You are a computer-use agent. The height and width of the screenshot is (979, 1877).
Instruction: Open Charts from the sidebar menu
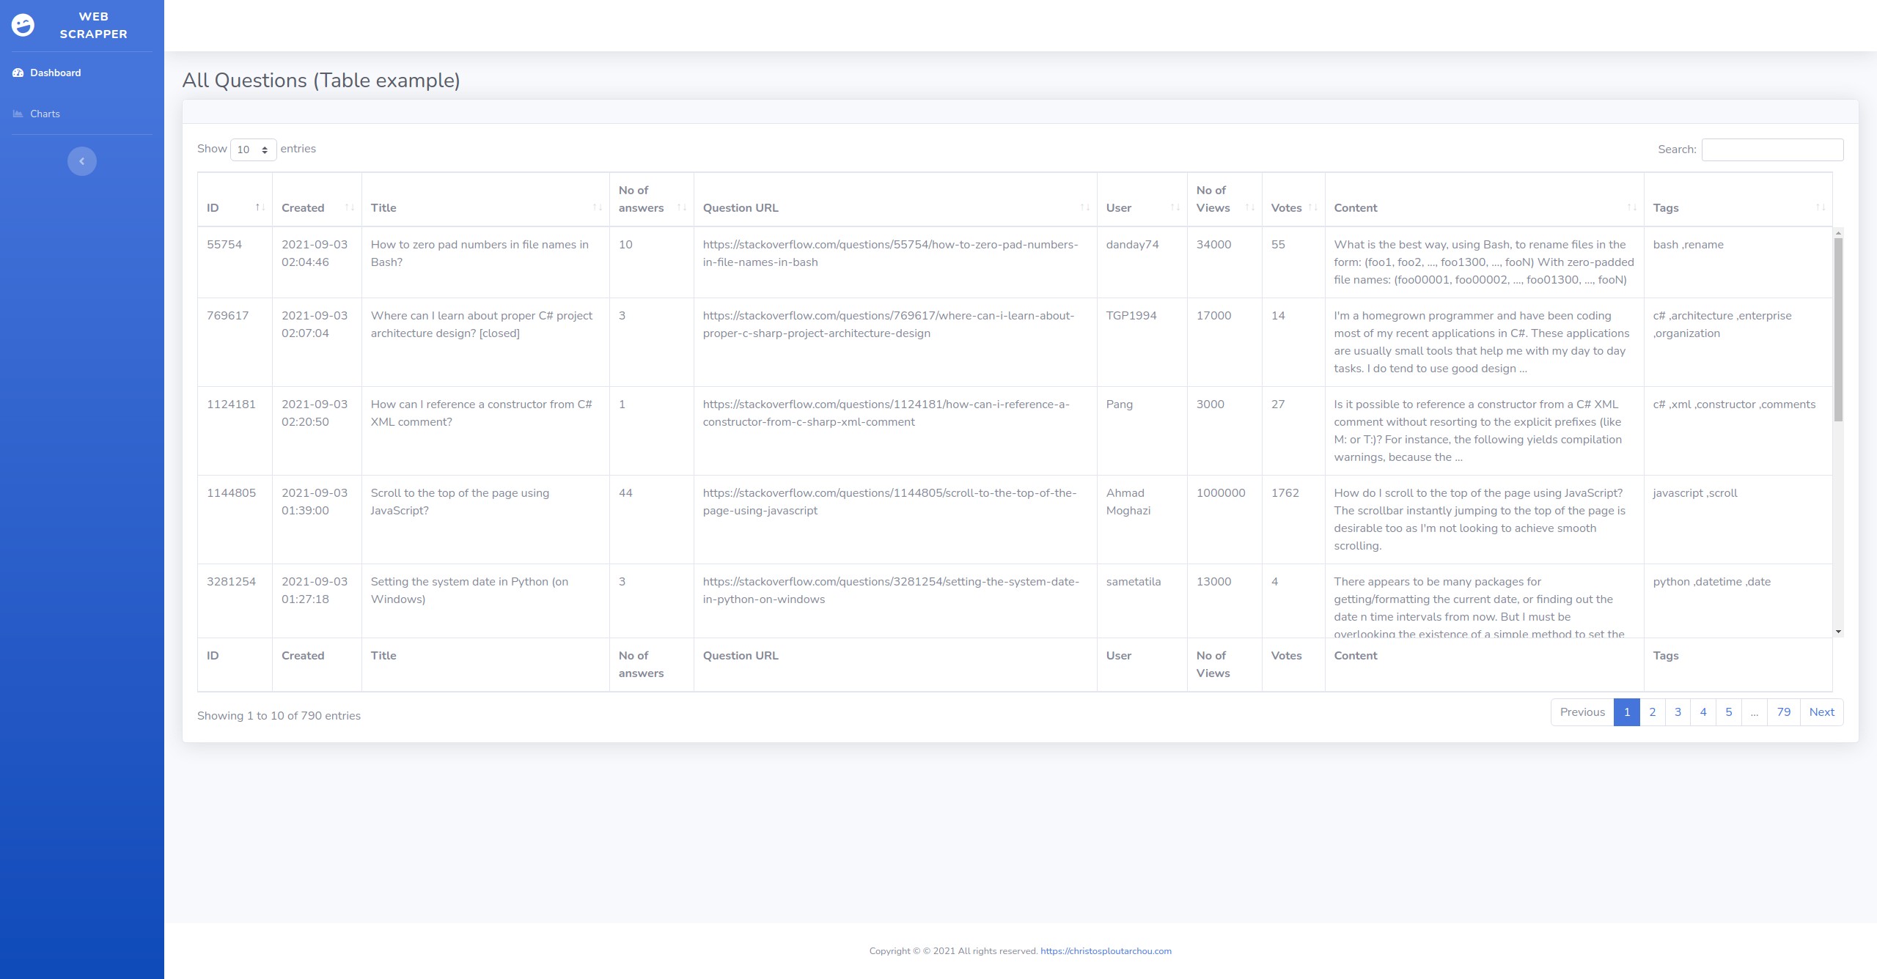pyautogui.click(x=45, y=114)
